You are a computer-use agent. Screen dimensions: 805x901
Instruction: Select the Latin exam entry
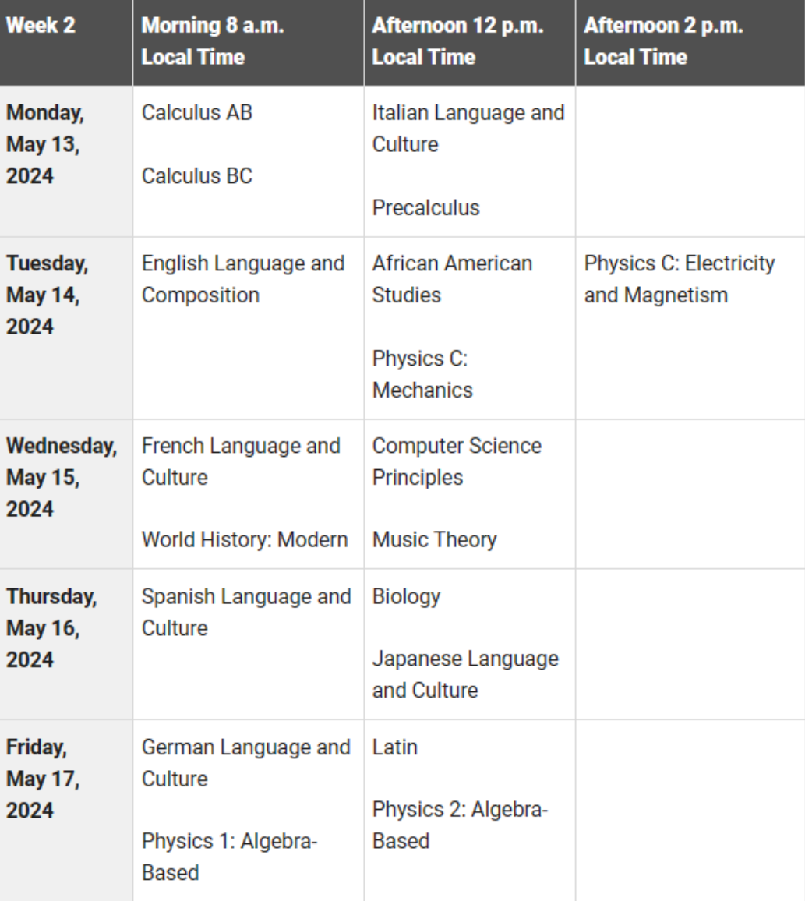395,747
